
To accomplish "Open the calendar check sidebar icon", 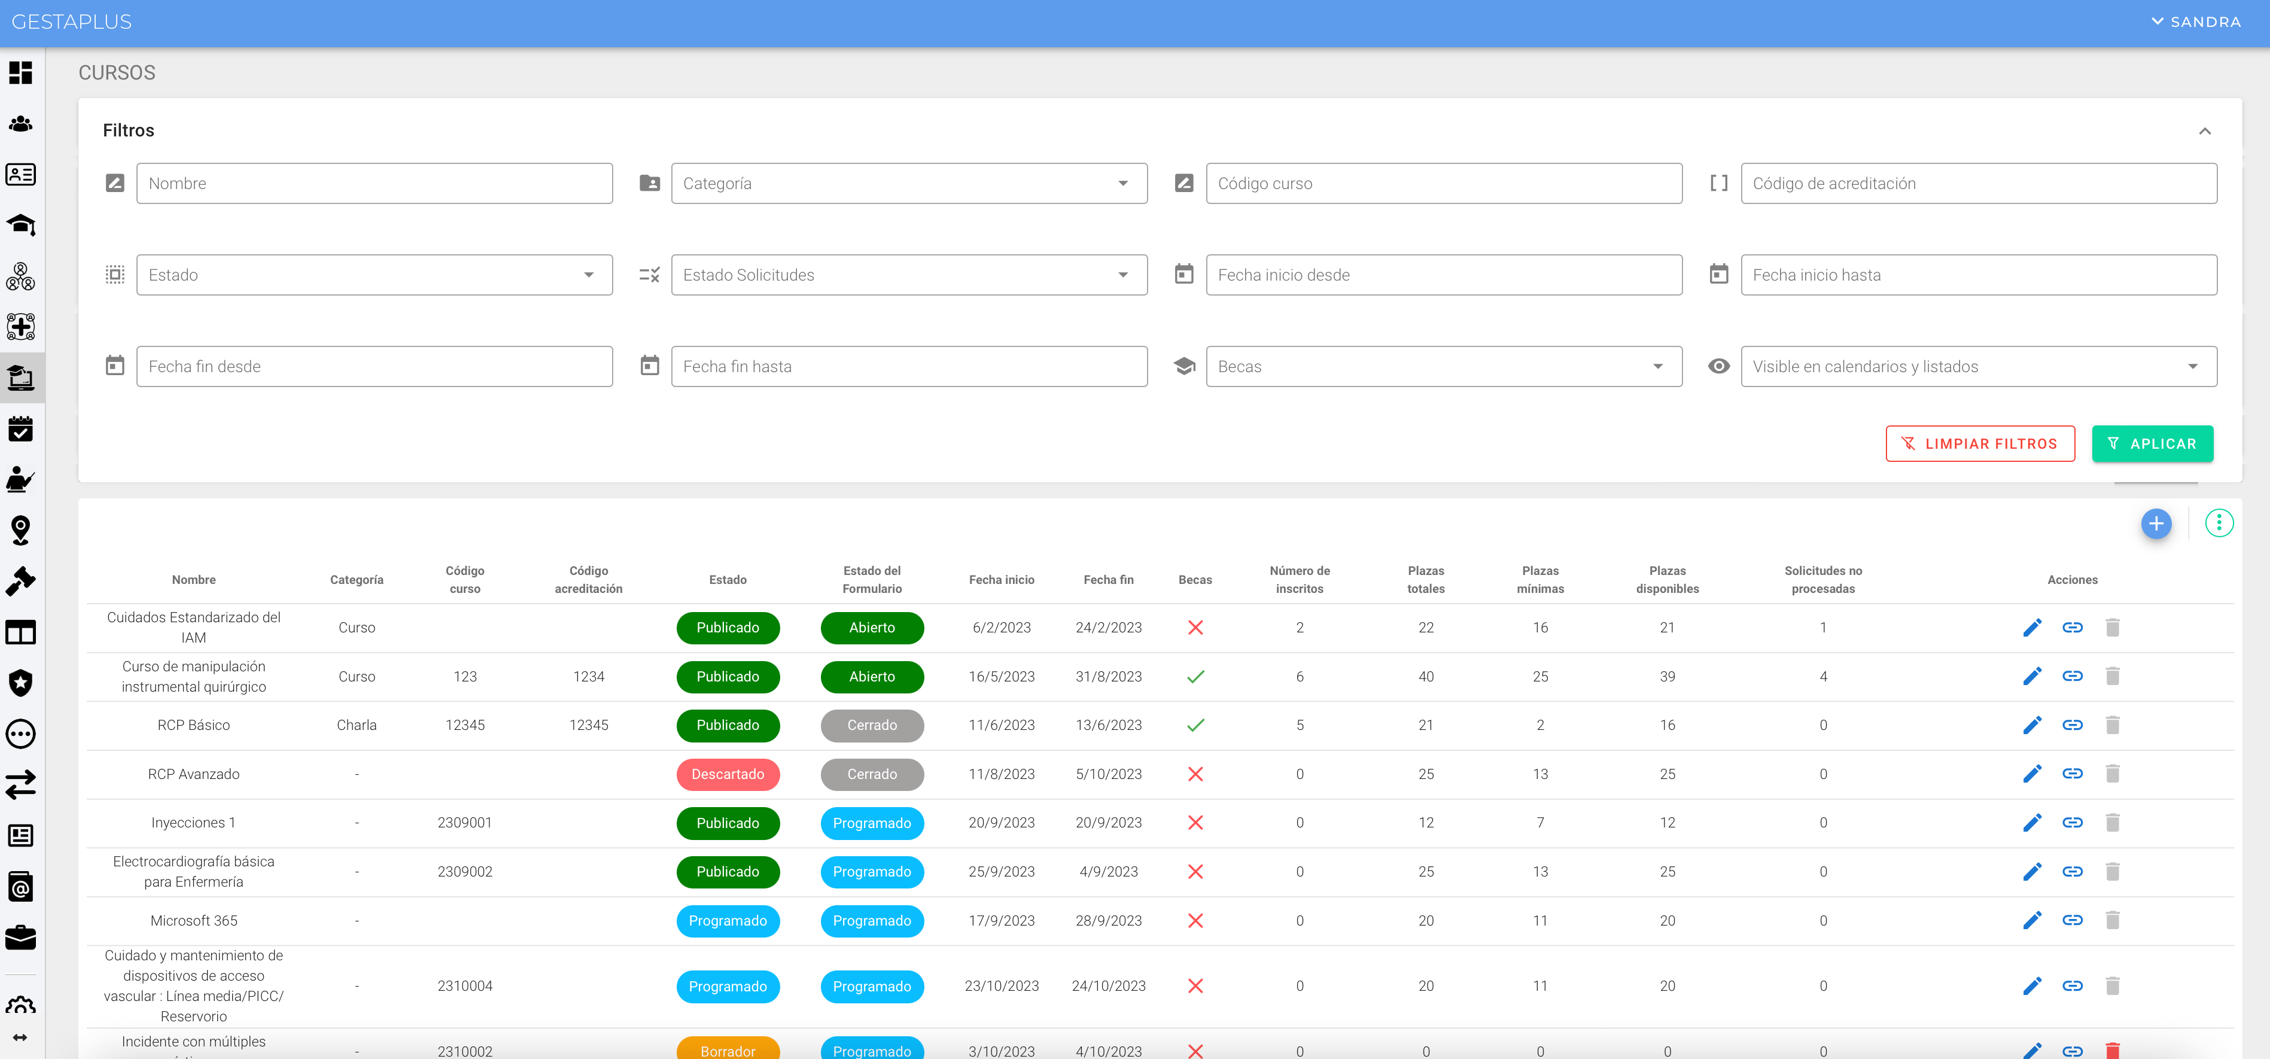I will pyautogui.click(x=20, y=429).
